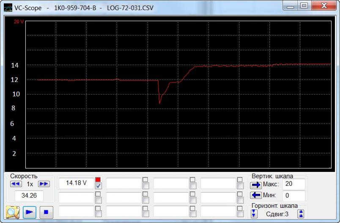Click the 12 value on the vertical axis

click(x=14, y=80)
